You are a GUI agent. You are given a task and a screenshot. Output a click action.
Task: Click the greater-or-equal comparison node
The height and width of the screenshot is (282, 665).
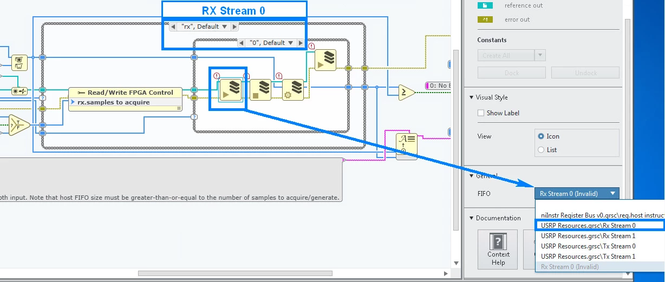[406, 93]
